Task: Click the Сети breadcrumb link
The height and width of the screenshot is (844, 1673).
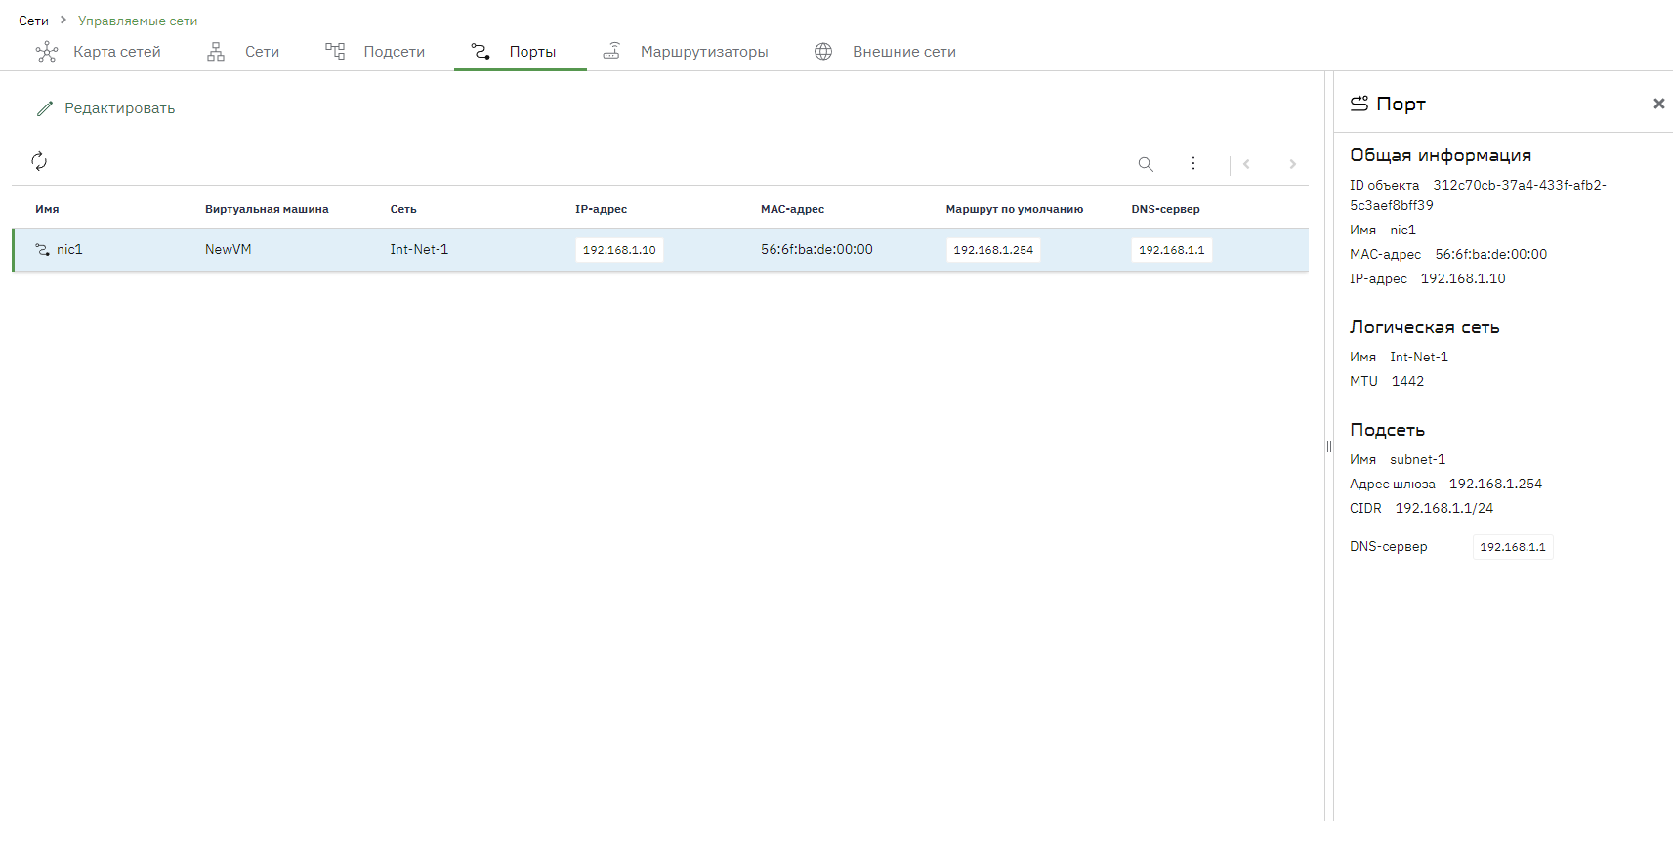Action: point(33,21)
